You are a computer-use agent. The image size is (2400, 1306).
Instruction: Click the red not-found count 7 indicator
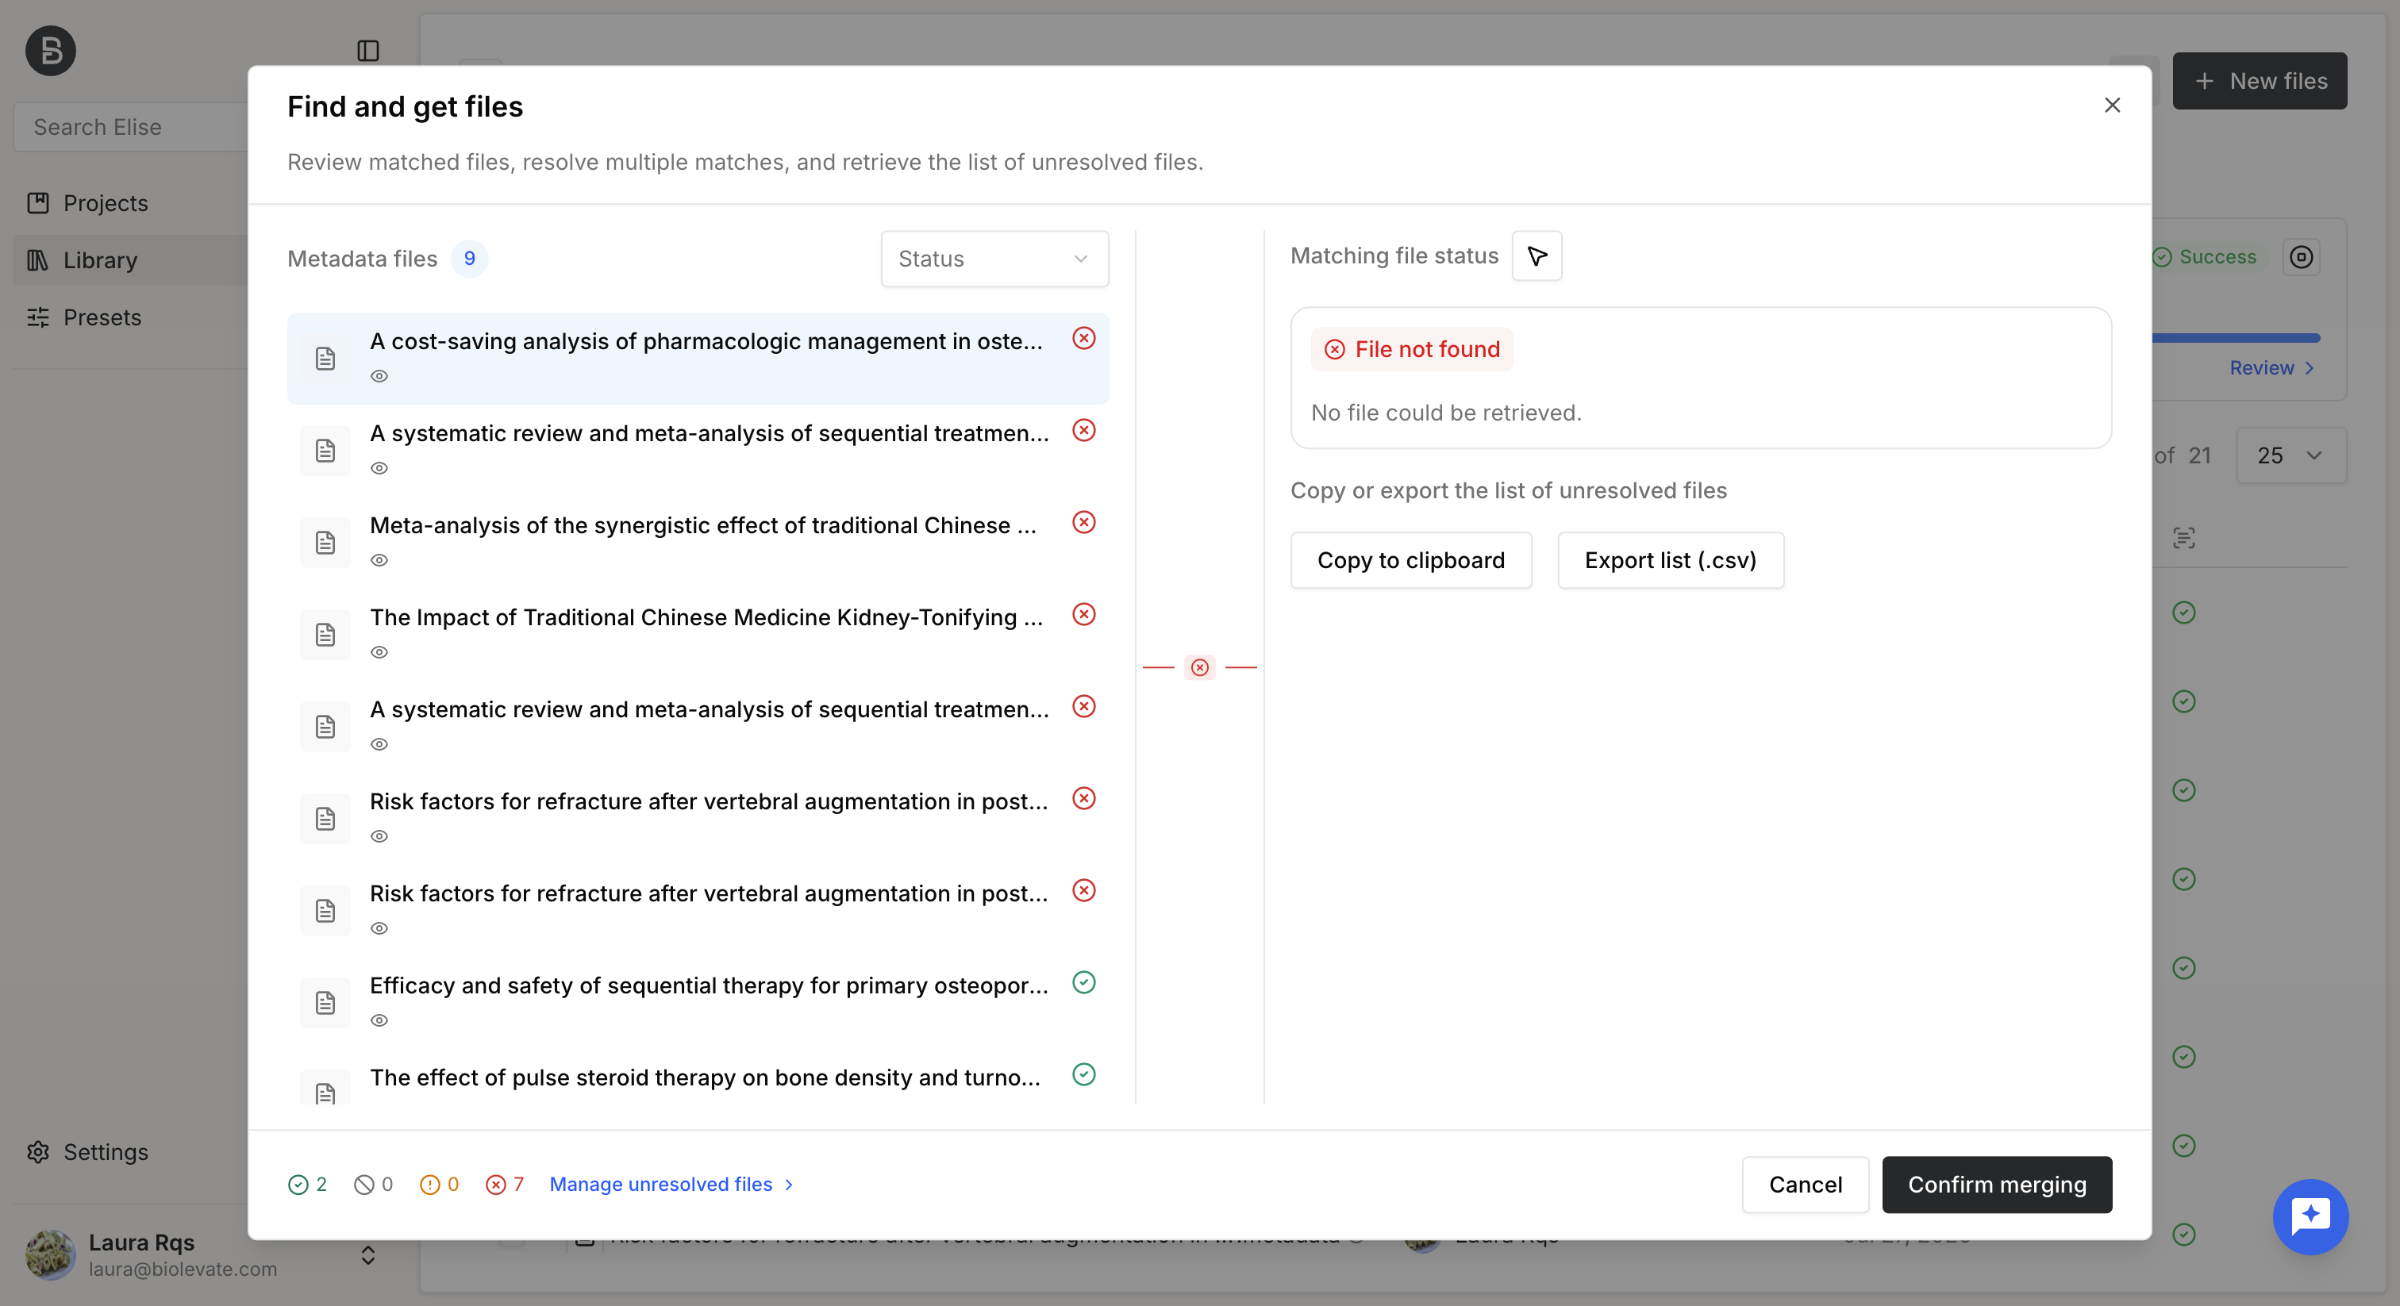(505, 1184)
